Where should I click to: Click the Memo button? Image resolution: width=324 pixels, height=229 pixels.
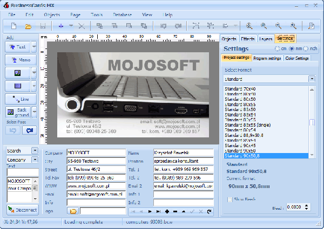pyautogui.click(x=21, y=60)
